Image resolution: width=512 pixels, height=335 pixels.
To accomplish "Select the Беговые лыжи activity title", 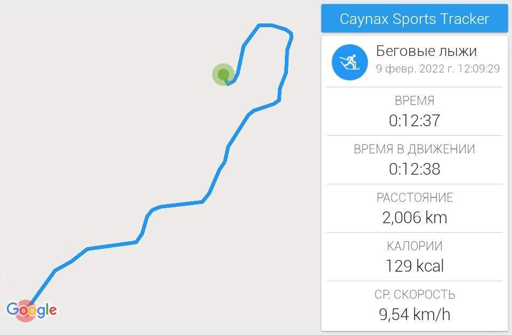I will coord(426,51).
